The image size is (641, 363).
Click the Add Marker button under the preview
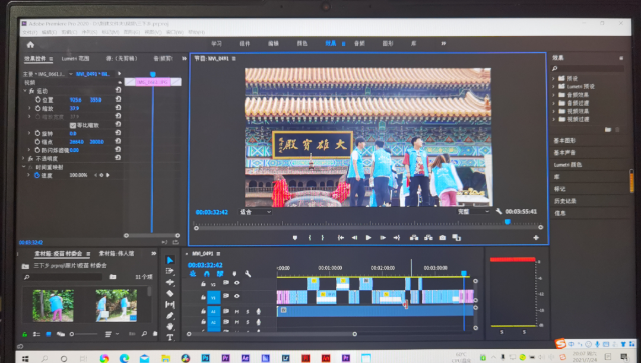[x=294, y=238]
